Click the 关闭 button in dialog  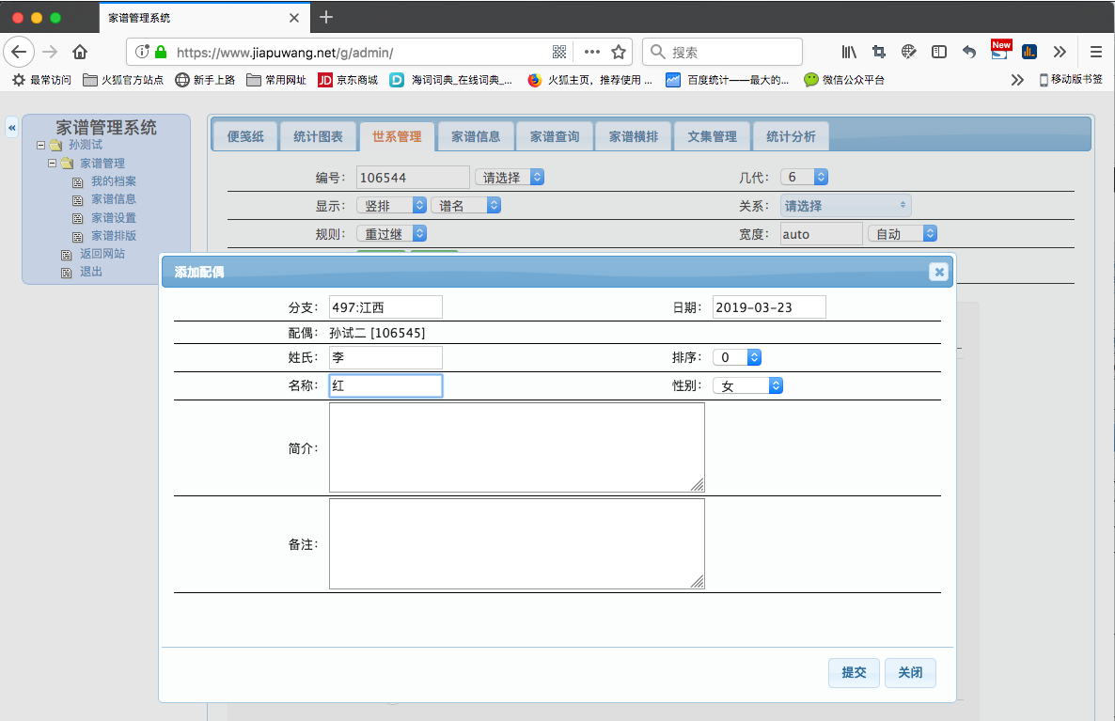click(910, 673)
